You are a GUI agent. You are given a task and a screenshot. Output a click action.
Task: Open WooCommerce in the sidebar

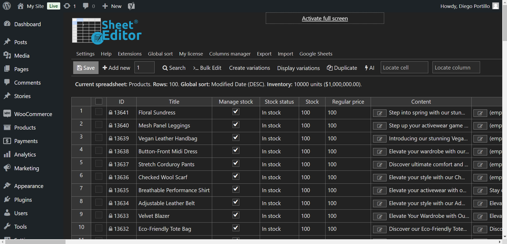[x=33, y=114]
